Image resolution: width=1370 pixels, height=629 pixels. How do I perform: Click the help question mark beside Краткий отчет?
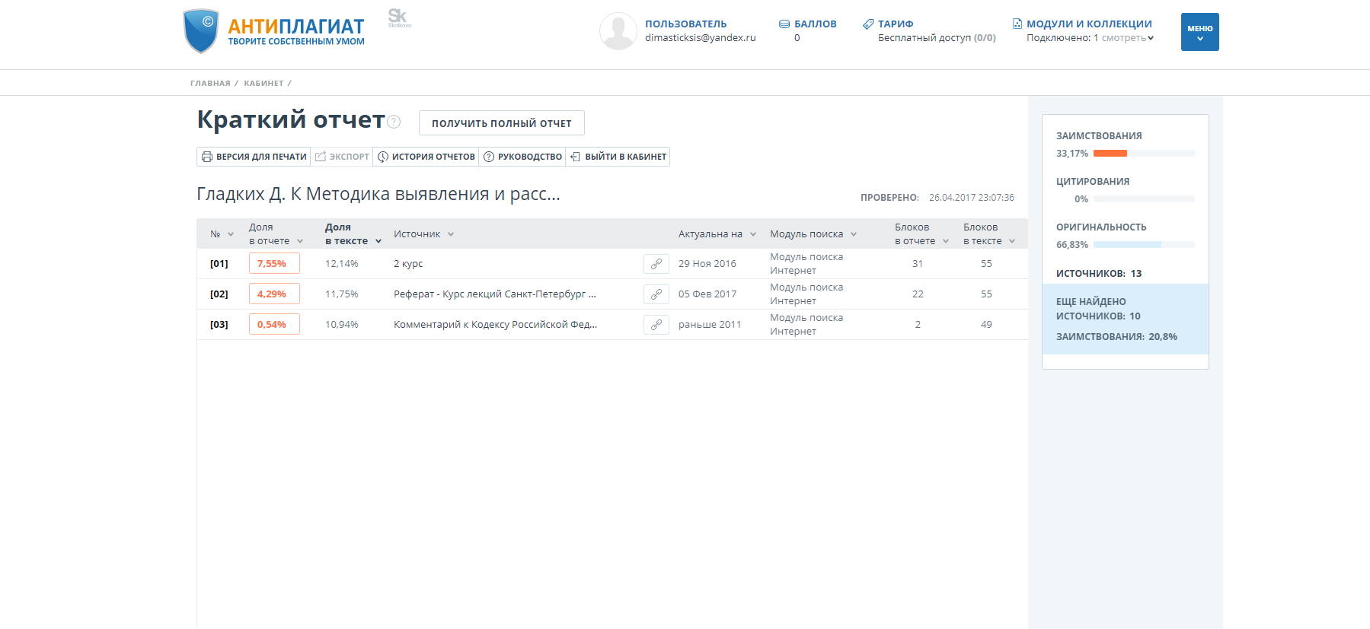click(x=394, y=122)
